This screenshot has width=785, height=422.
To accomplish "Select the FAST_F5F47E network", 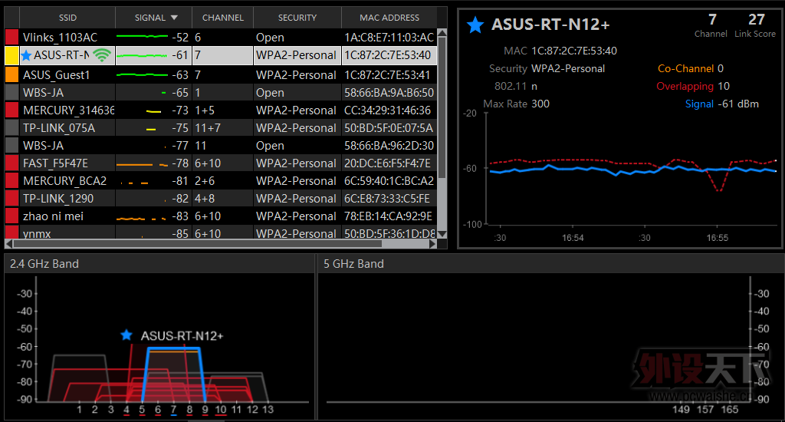I will (221, 163).
